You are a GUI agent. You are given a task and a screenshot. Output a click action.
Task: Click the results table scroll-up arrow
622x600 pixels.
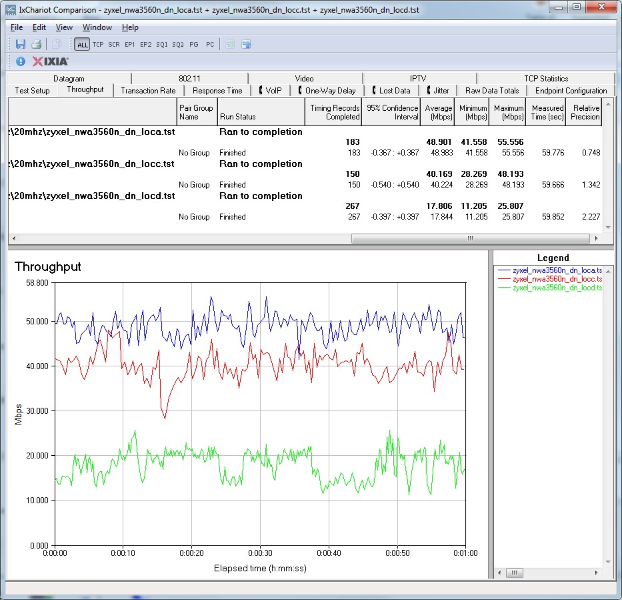608,104
